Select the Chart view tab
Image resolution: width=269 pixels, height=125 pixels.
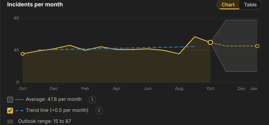click(228, 5)
